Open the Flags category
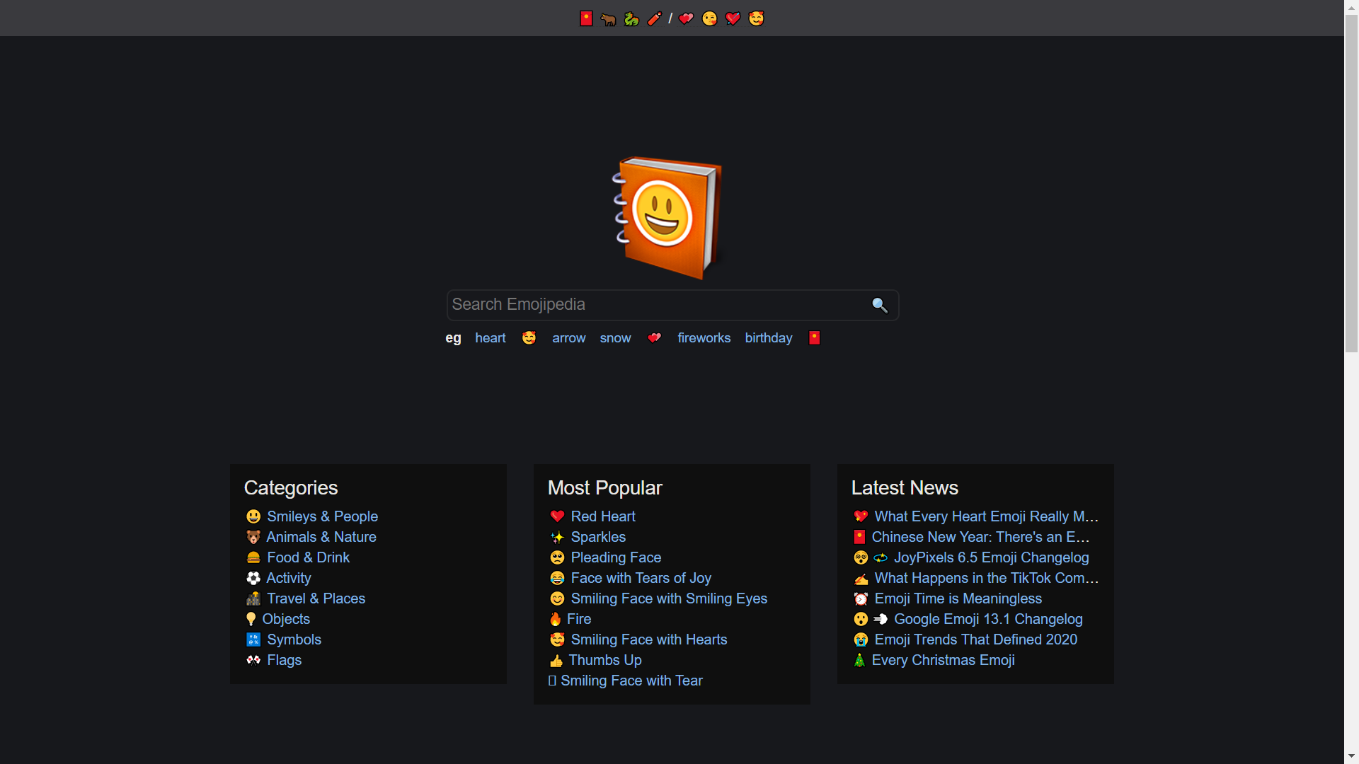Image resolution: width=1359 pixels, height=764 pixels. (x=284, y=660)
